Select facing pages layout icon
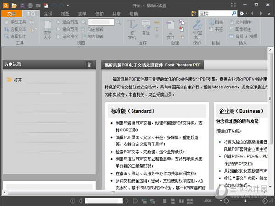275x206 pixels. (181, 201)
